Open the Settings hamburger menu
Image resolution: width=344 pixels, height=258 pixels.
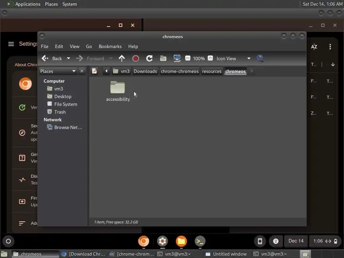click(x=11, y=44)
